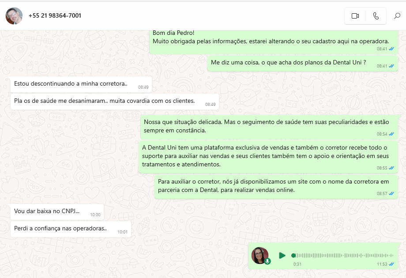Select message starting 'Bom dia Pedro!'
Image resolution: width=406 pixels, height=278 pixels.
coord(274,41)
